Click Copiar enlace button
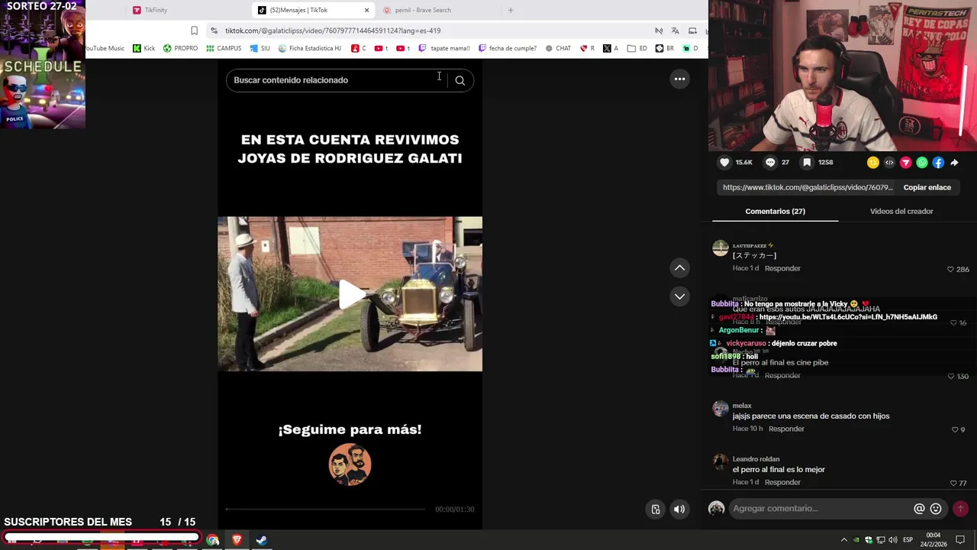977x550 pixels. tap(927, 187)
